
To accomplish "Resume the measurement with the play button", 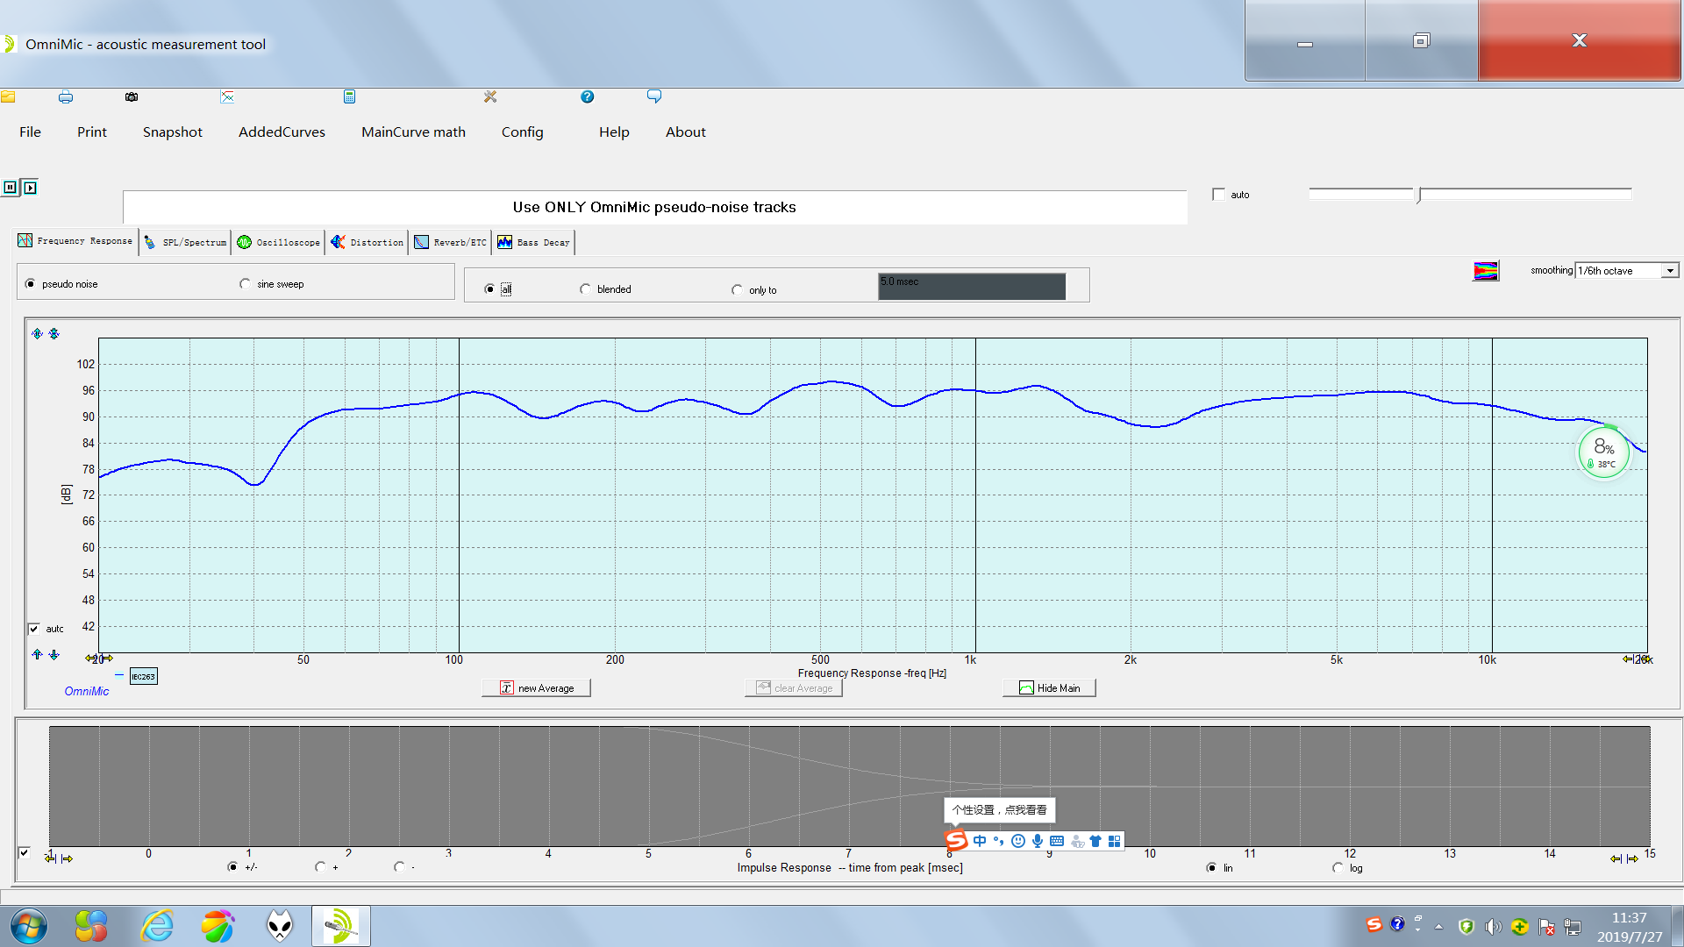I will coord(30,187).
